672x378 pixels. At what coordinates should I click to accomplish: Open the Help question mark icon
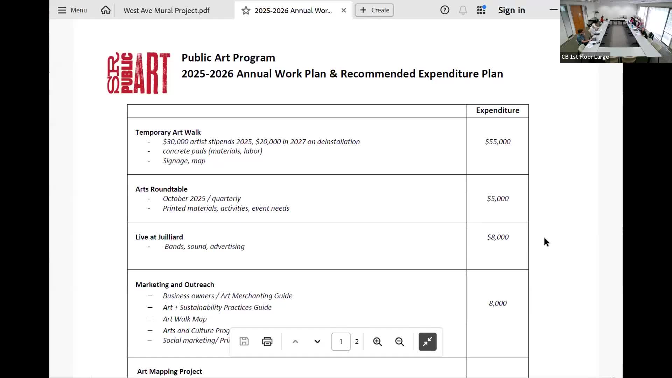[x=444, y=10]
